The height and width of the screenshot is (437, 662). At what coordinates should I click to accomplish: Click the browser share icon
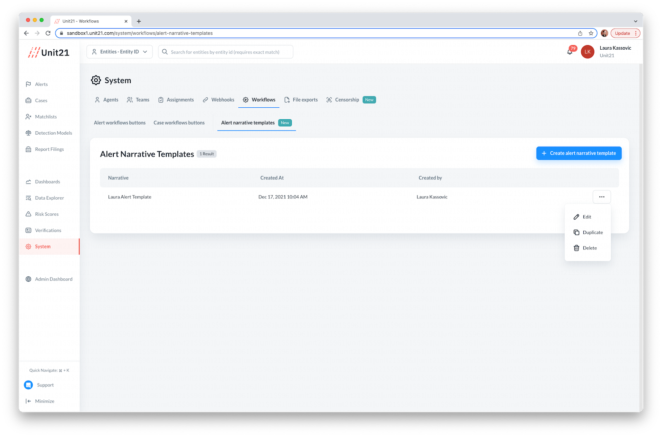point(580,33)
